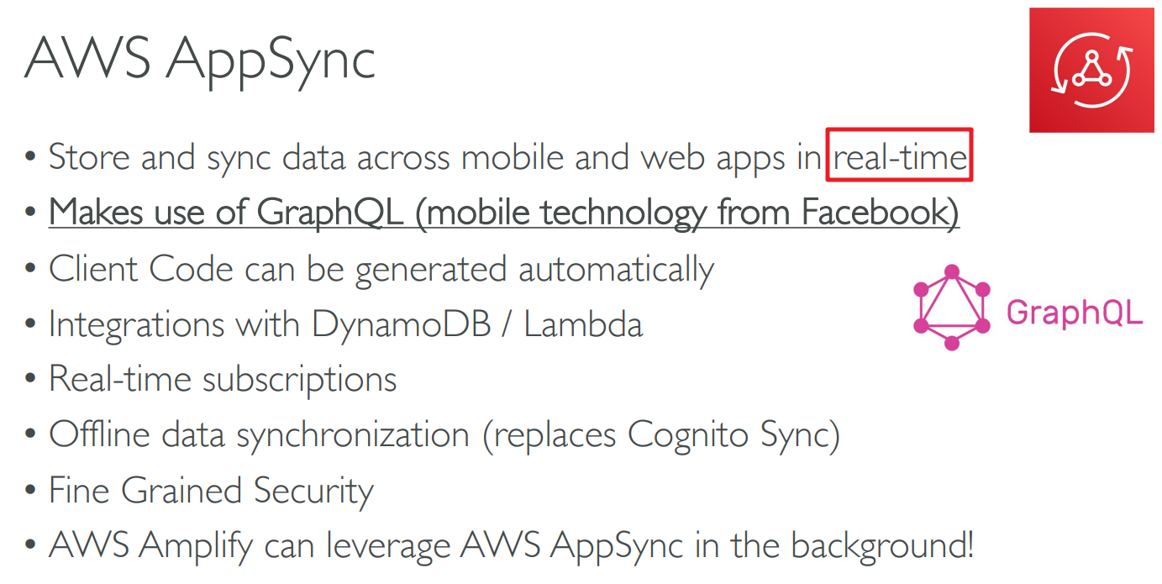The image size is (1162, 584).
Task: Select the Client Code generated automatically bullet
Action: (x=381, y=269)
